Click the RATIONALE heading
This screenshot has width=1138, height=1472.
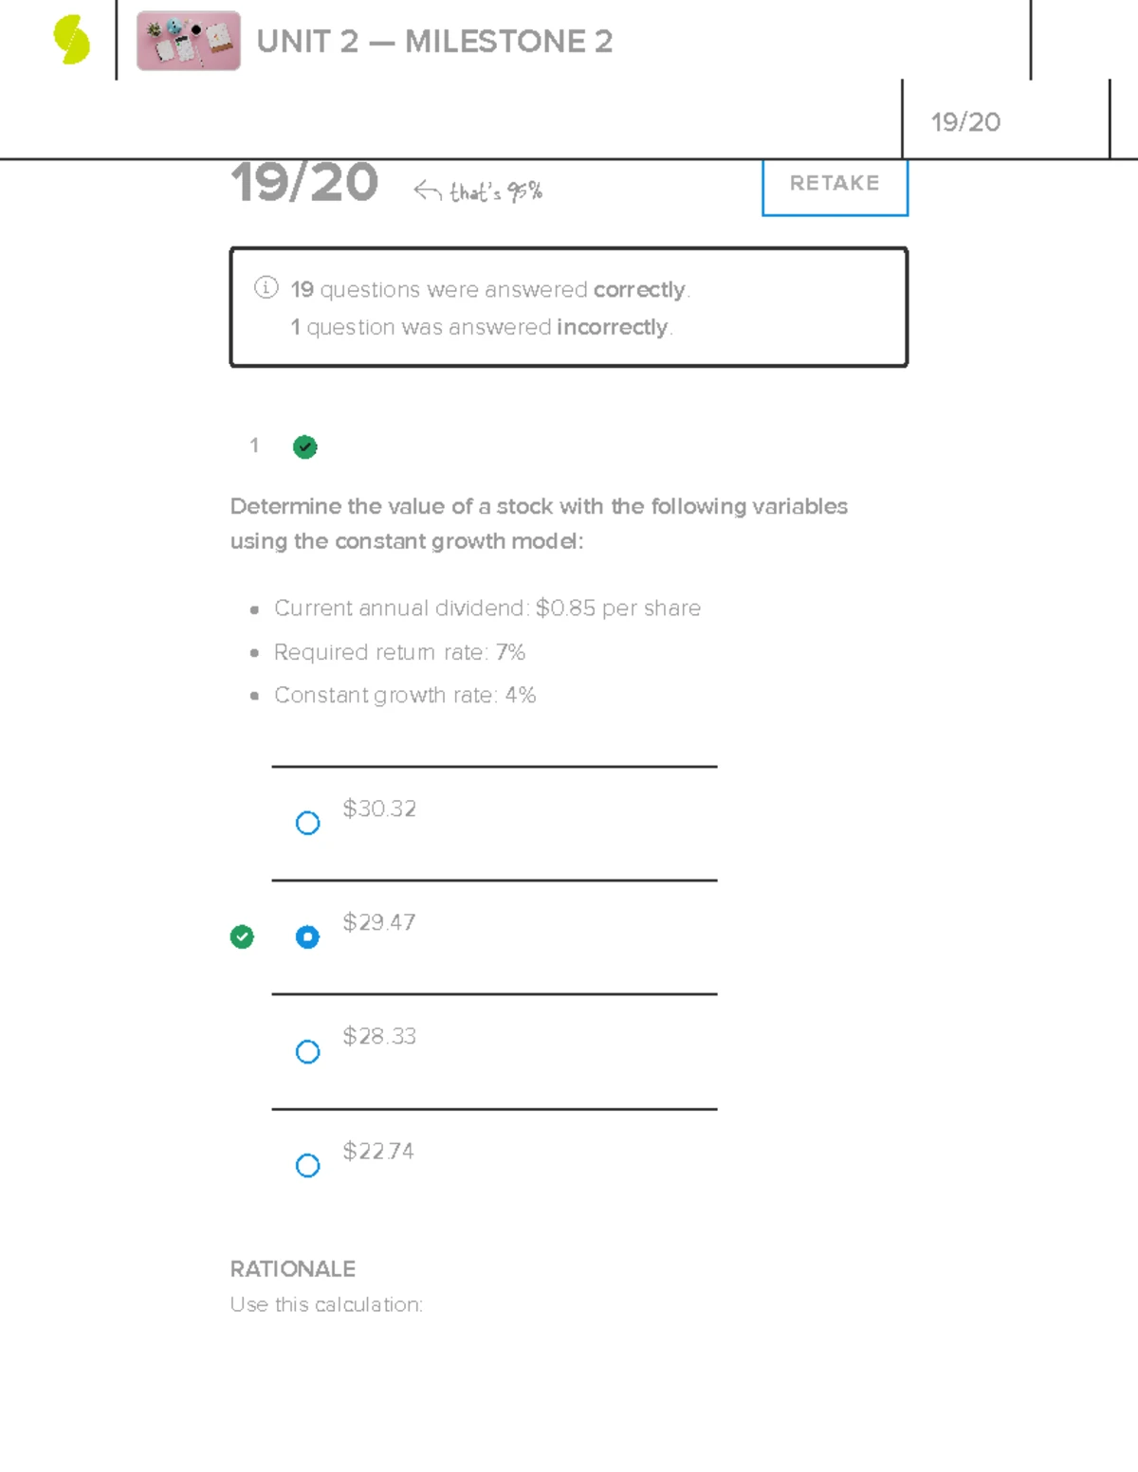[x=293, y=1268]
